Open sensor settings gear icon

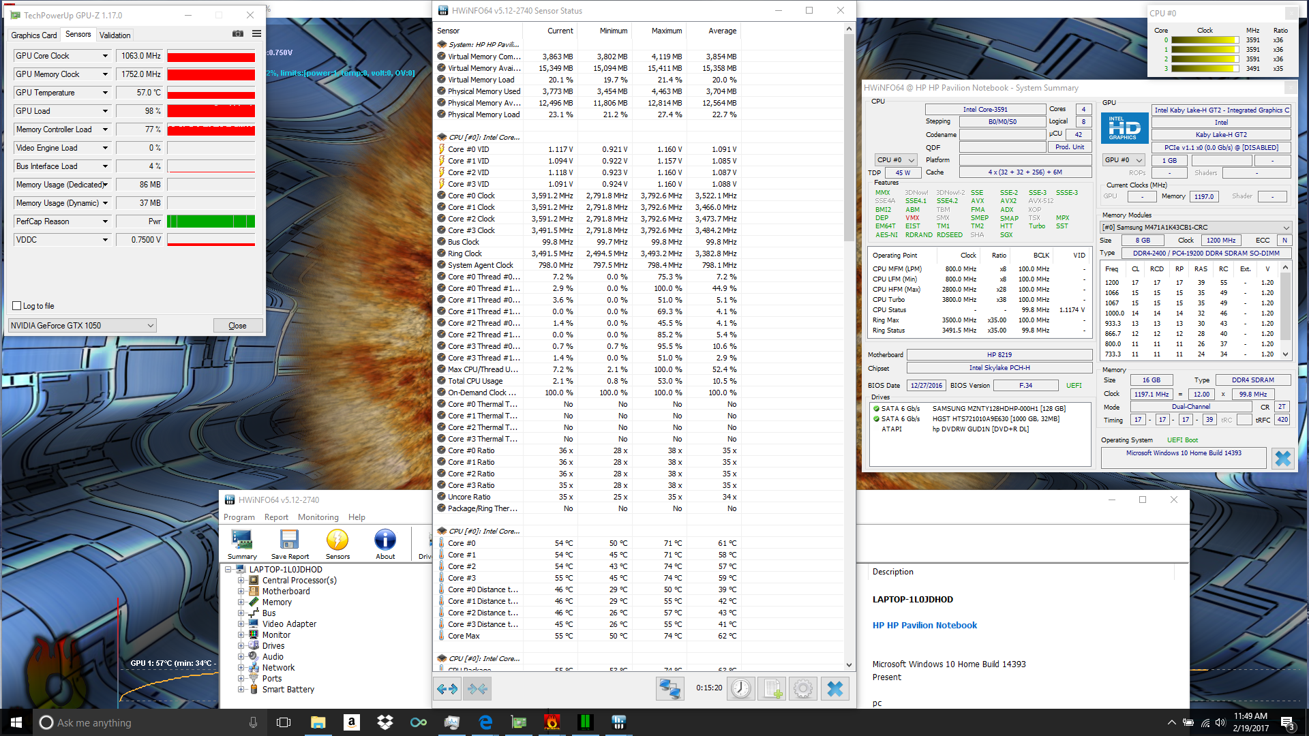click(x=803, y=689)
